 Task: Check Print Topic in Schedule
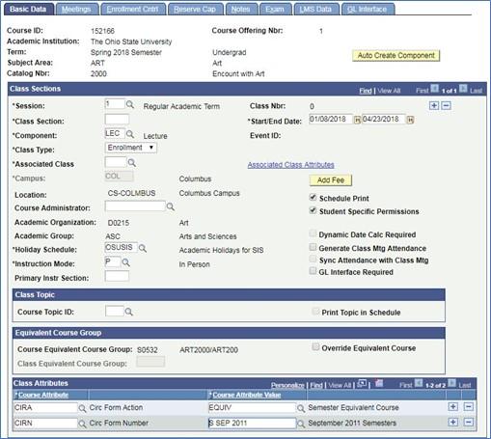pyautogui.click(x=315, y=311)
